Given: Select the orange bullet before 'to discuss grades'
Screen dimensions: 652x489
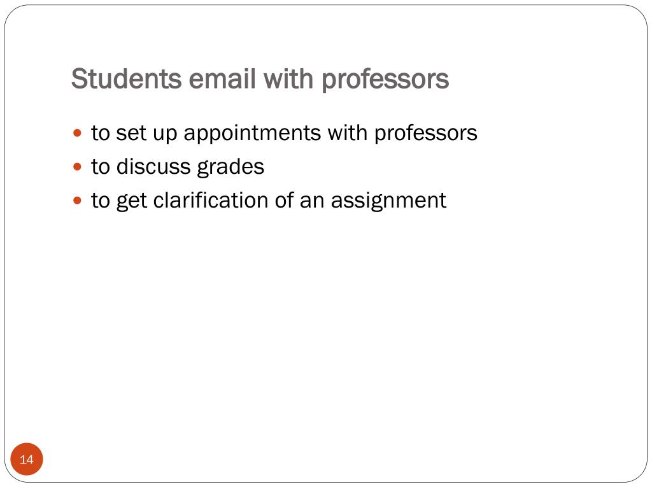Looking at the screenshot, I should [x=77, y=167].
